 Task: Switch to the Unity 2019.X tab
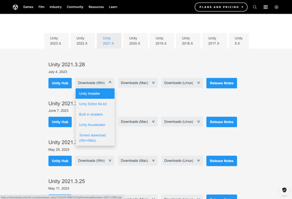pyautogui.click(x=162, y=41)
